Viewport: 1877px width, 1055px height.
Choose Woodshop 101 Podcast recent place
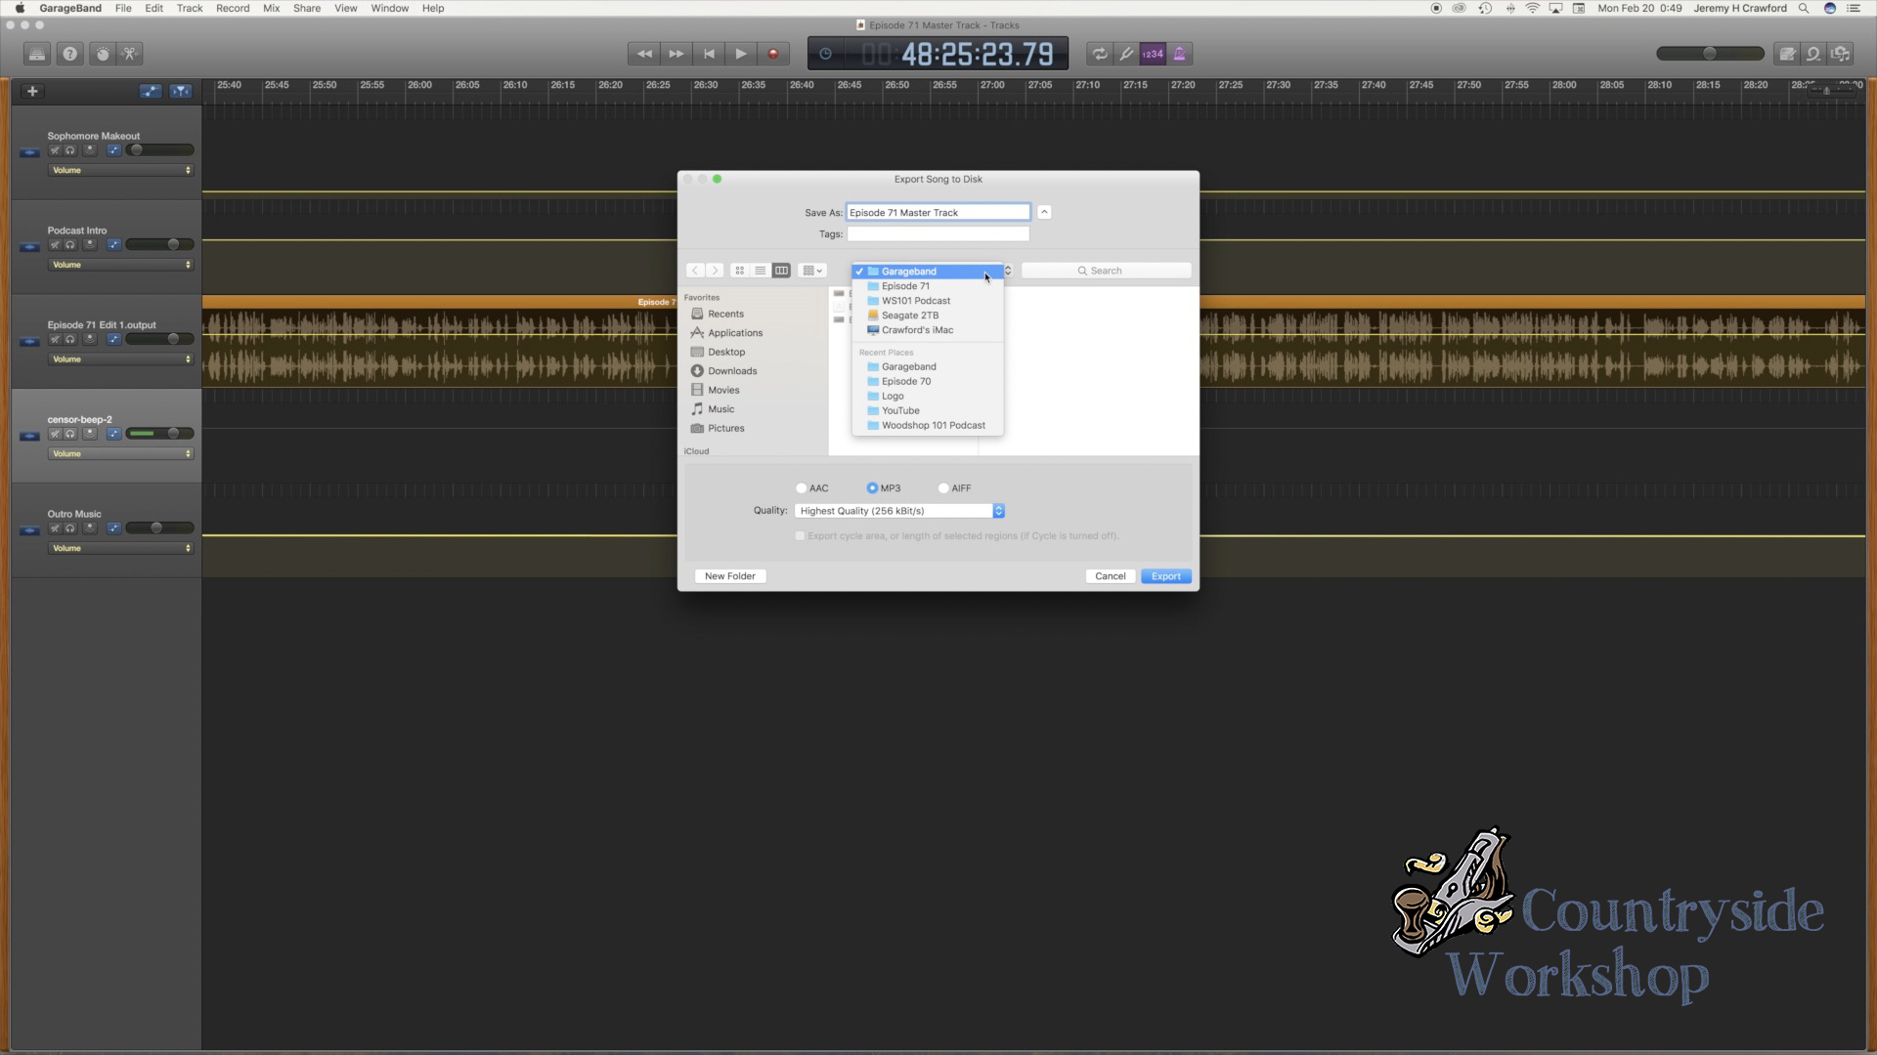(x=927, y=426)
